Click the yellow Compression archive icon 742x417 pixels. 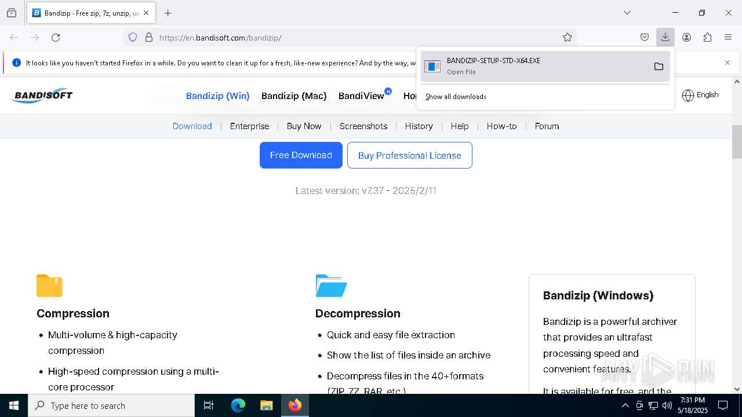(49, 286)
